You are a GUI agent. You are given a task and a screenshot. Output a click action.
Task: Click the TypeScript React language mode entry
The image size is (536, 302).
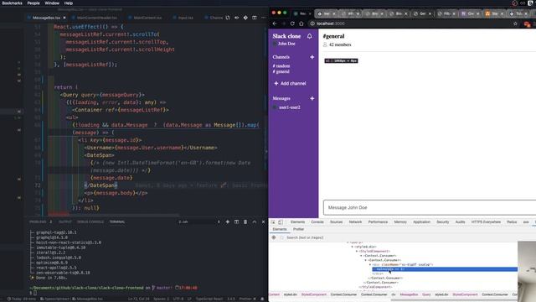click(209, 299)
